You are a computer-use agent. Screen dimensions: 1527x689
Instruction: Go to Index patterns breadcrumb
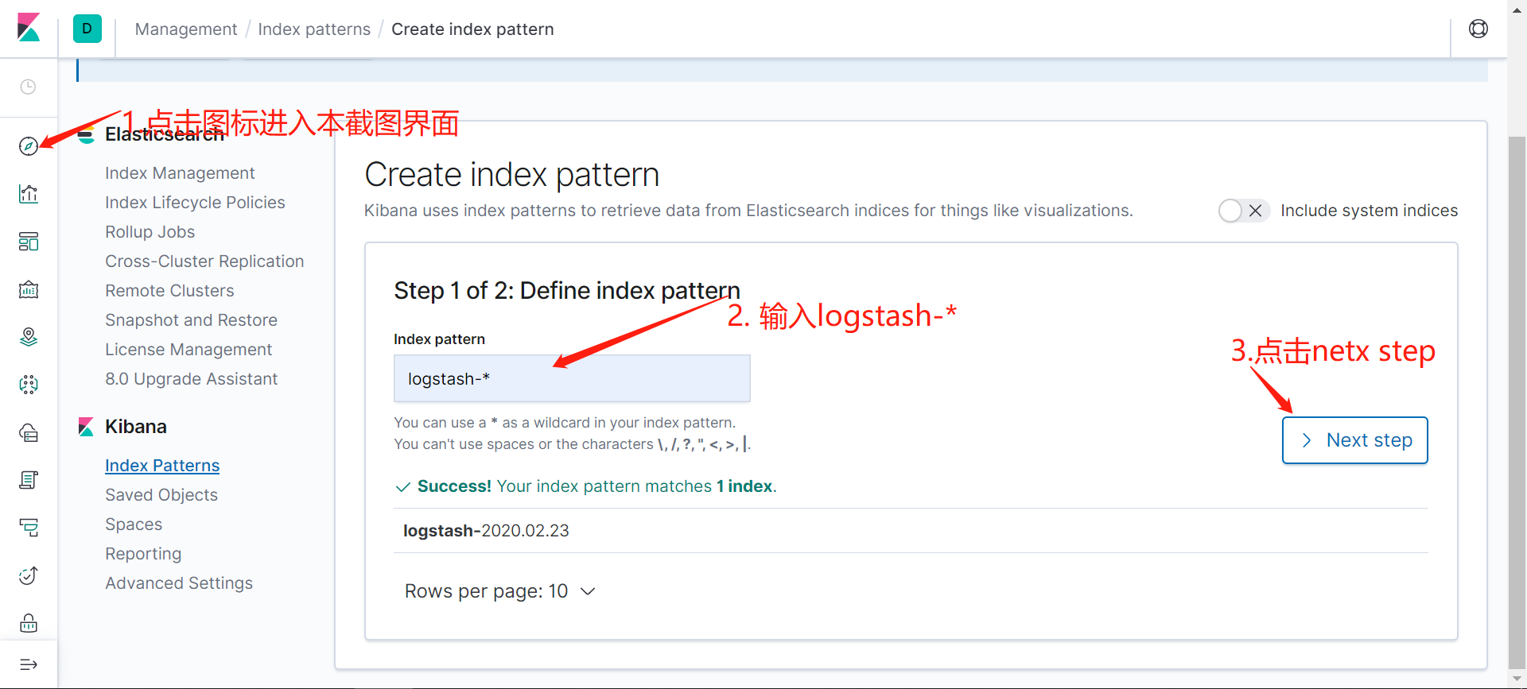click(314, 29)
